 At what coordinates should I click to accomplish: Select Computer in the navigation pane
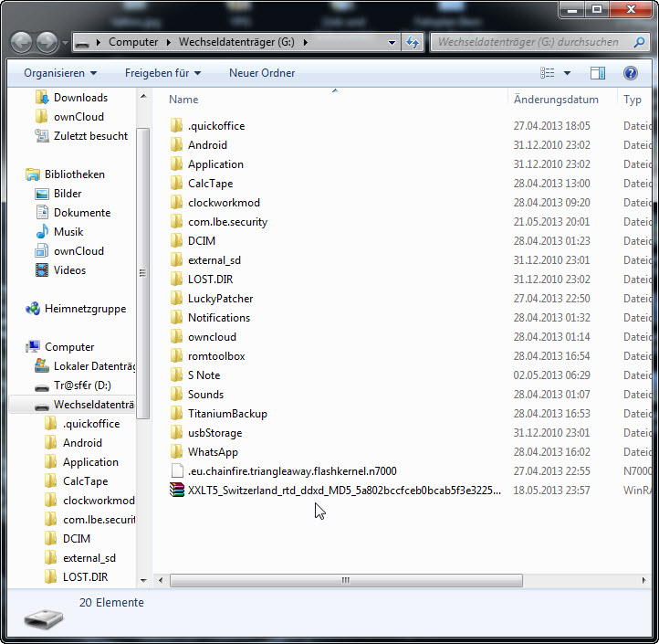coord(69,347)
